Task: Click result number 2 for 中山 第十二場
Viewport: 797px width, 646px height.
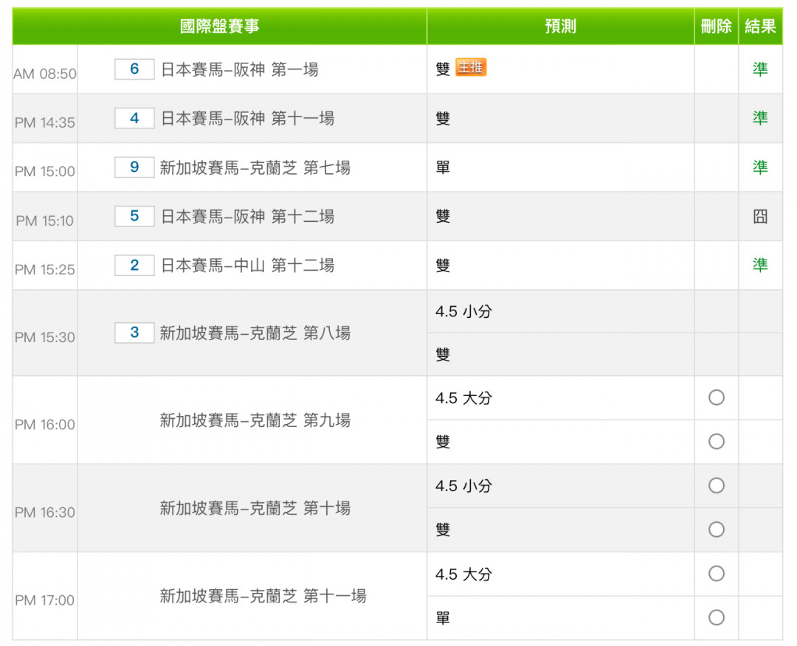Action: [x=134, y=265]
